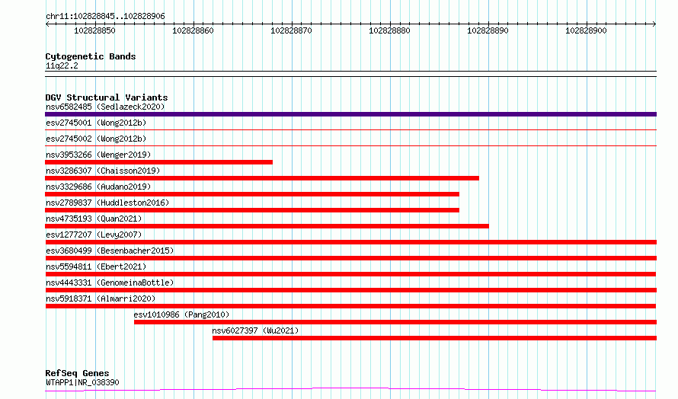Click ruler position 102828870
The width and height of the screenshot is (678, 399).
[x=291, y=30]
